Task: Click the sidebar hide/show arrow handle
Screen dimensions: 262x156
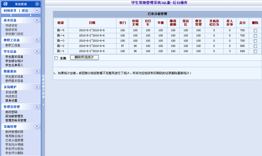Action: (43, 104)
